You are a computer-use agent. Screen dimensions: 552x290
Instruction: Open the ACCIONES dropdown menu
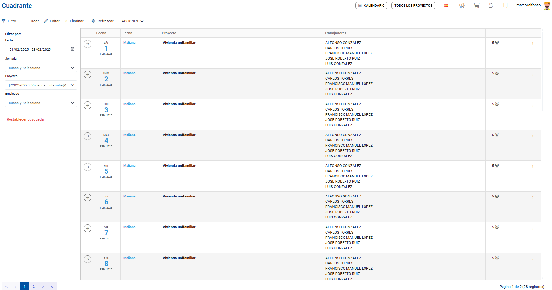coord(132,21)
